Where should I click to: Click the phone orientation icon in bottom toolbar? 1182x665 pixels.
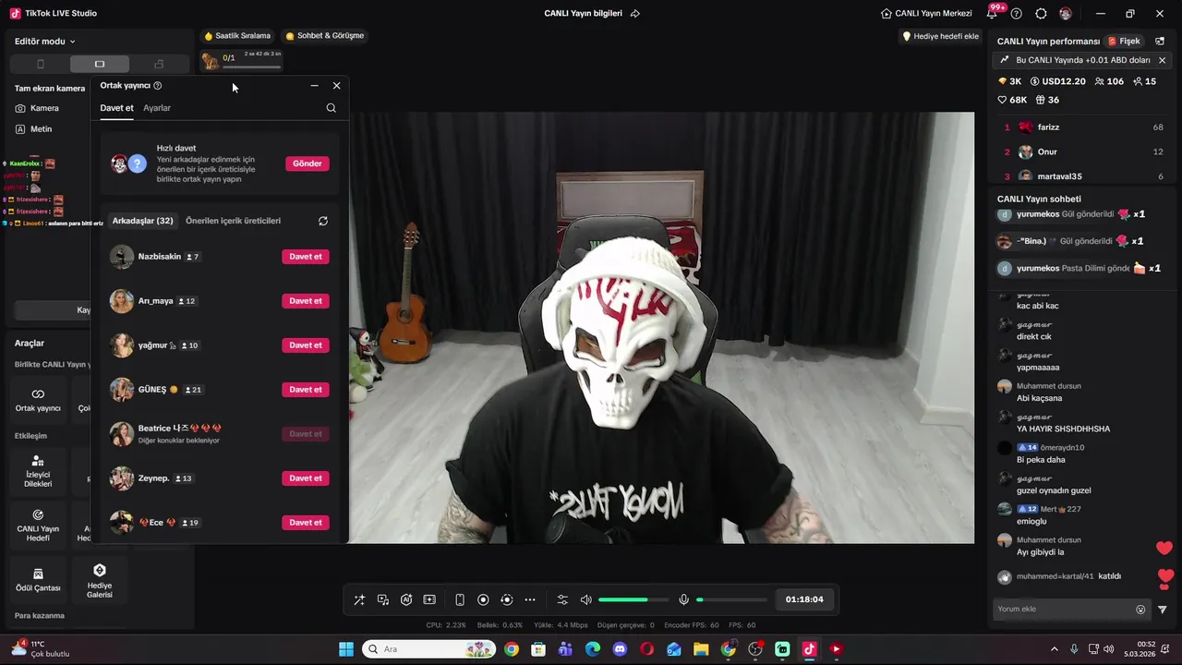tap(460, 599)
